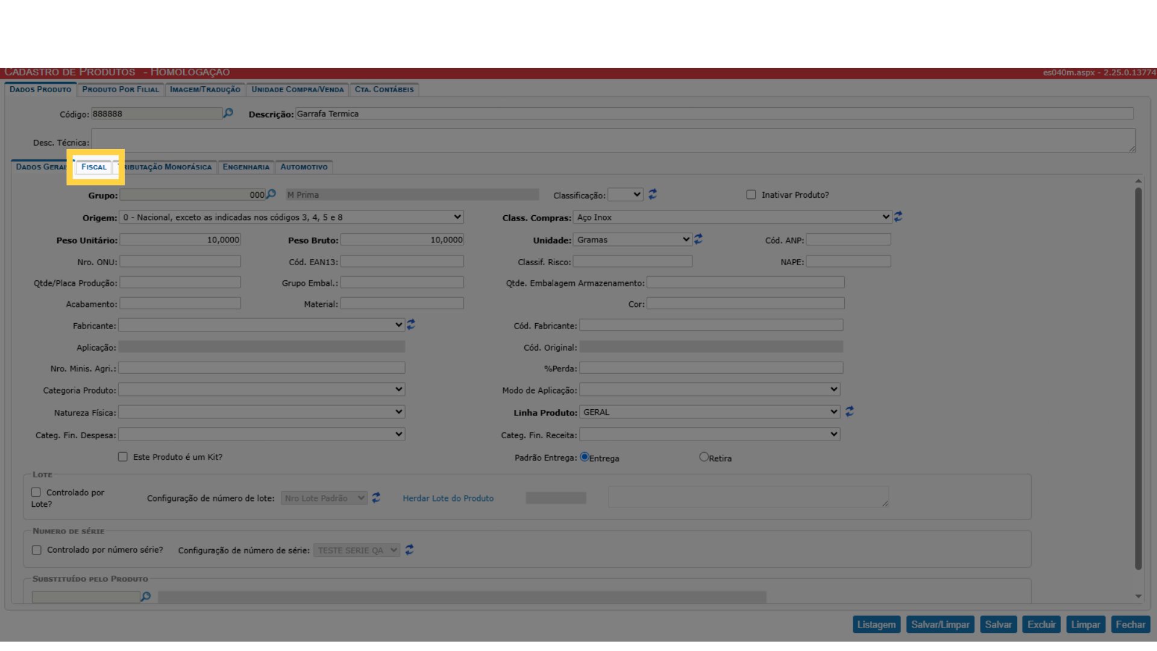Enable Controlado por número série checkbox

37,550
